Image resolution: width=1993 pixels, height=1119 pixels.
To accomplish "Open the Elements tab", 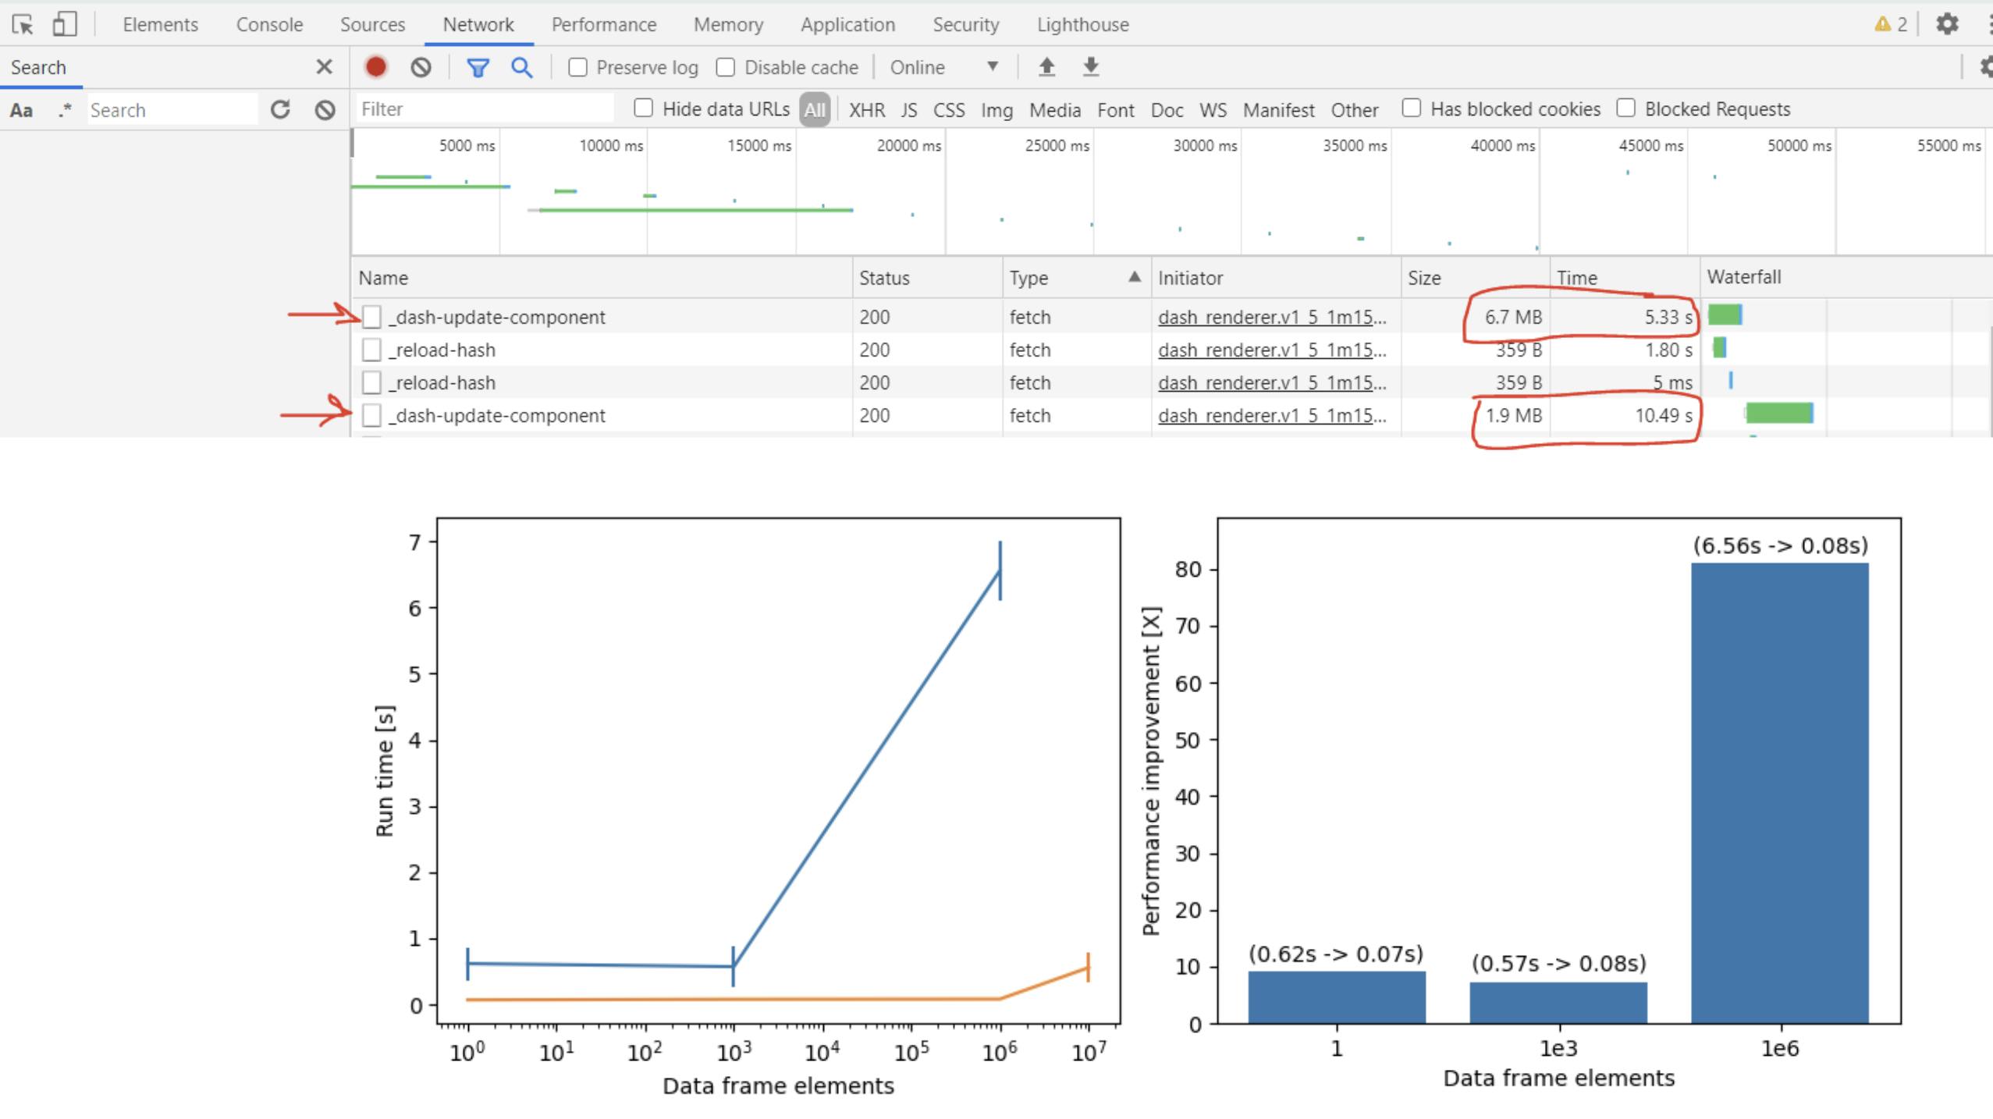I will pyautogui.click(x=160, y=24).
